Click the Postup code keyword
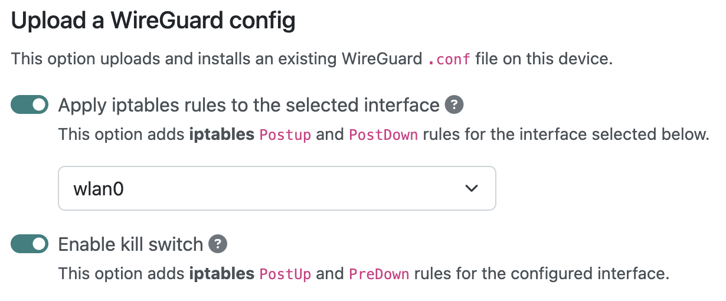 [x=286, y=135]
